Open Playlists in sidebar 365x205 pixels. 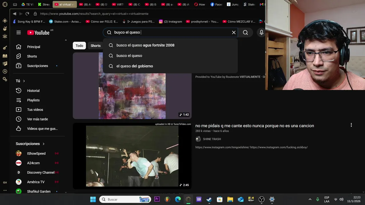[x=38, y=100]
